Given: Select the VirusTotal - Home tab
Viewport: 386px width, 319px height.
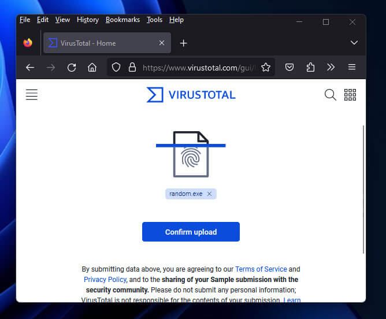Looking at the screenshot, I should 107,43.
